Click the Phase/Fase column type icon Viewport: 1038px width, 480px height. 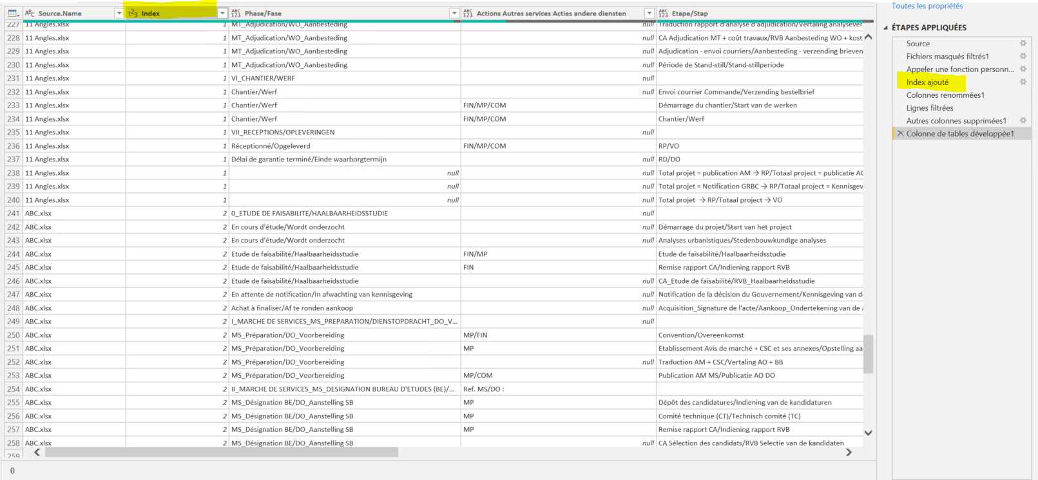pos(236,13)
